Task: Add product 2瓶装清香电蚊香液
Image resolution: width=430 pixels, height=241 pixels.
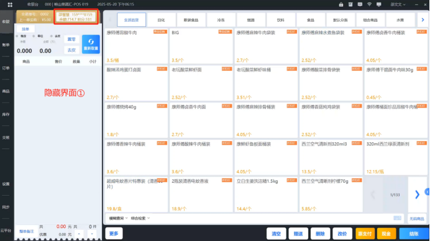Action: click(201, 194)
